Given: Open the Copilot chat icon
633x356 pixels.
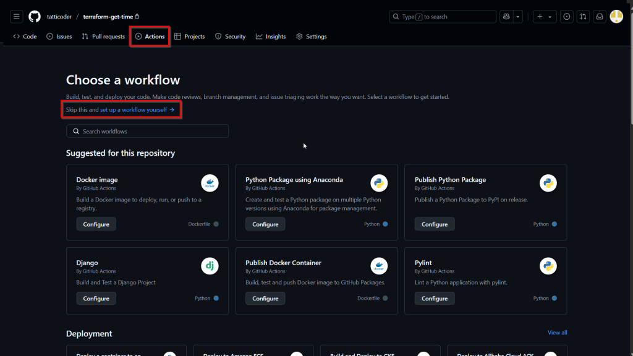Looking at the screenshot, I should (x=506, y=17).
